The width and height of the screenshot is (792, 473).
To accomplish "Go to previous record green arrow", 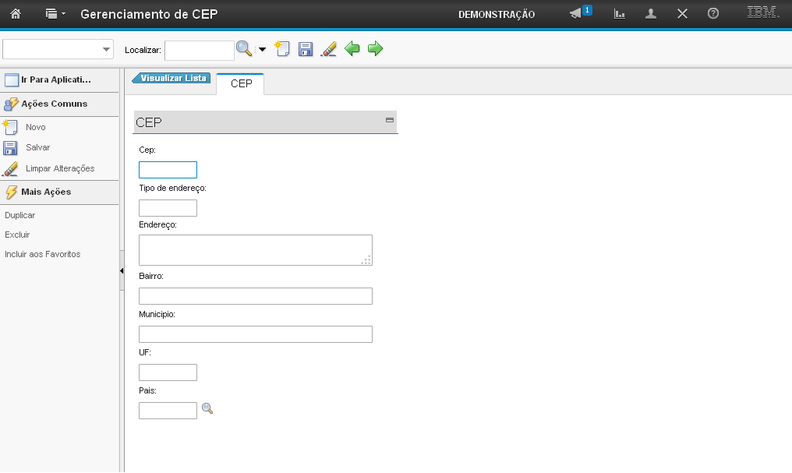I will coord(352,49).
